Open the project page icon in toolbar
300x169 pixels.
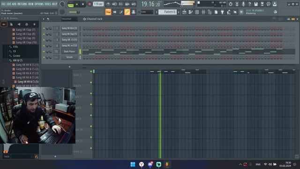point(216,12)
